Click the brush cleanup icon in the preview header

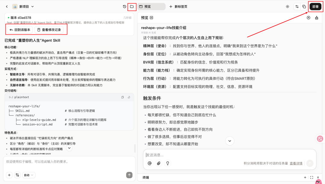(316, 18)
